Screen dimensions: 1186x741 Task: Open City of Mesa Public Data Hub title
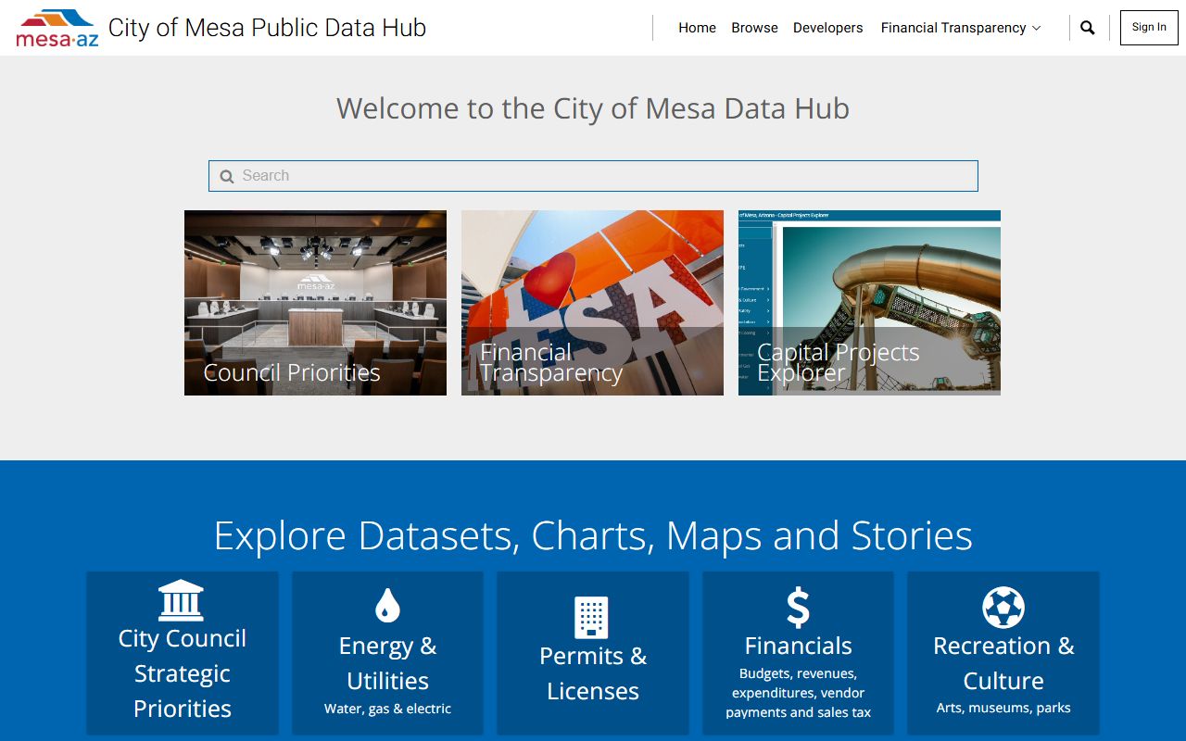[x=267, y=28]
